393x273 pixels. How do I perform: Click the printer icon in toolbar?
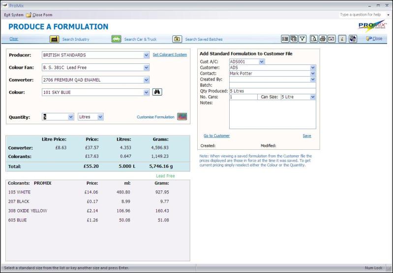click(323, 39)
